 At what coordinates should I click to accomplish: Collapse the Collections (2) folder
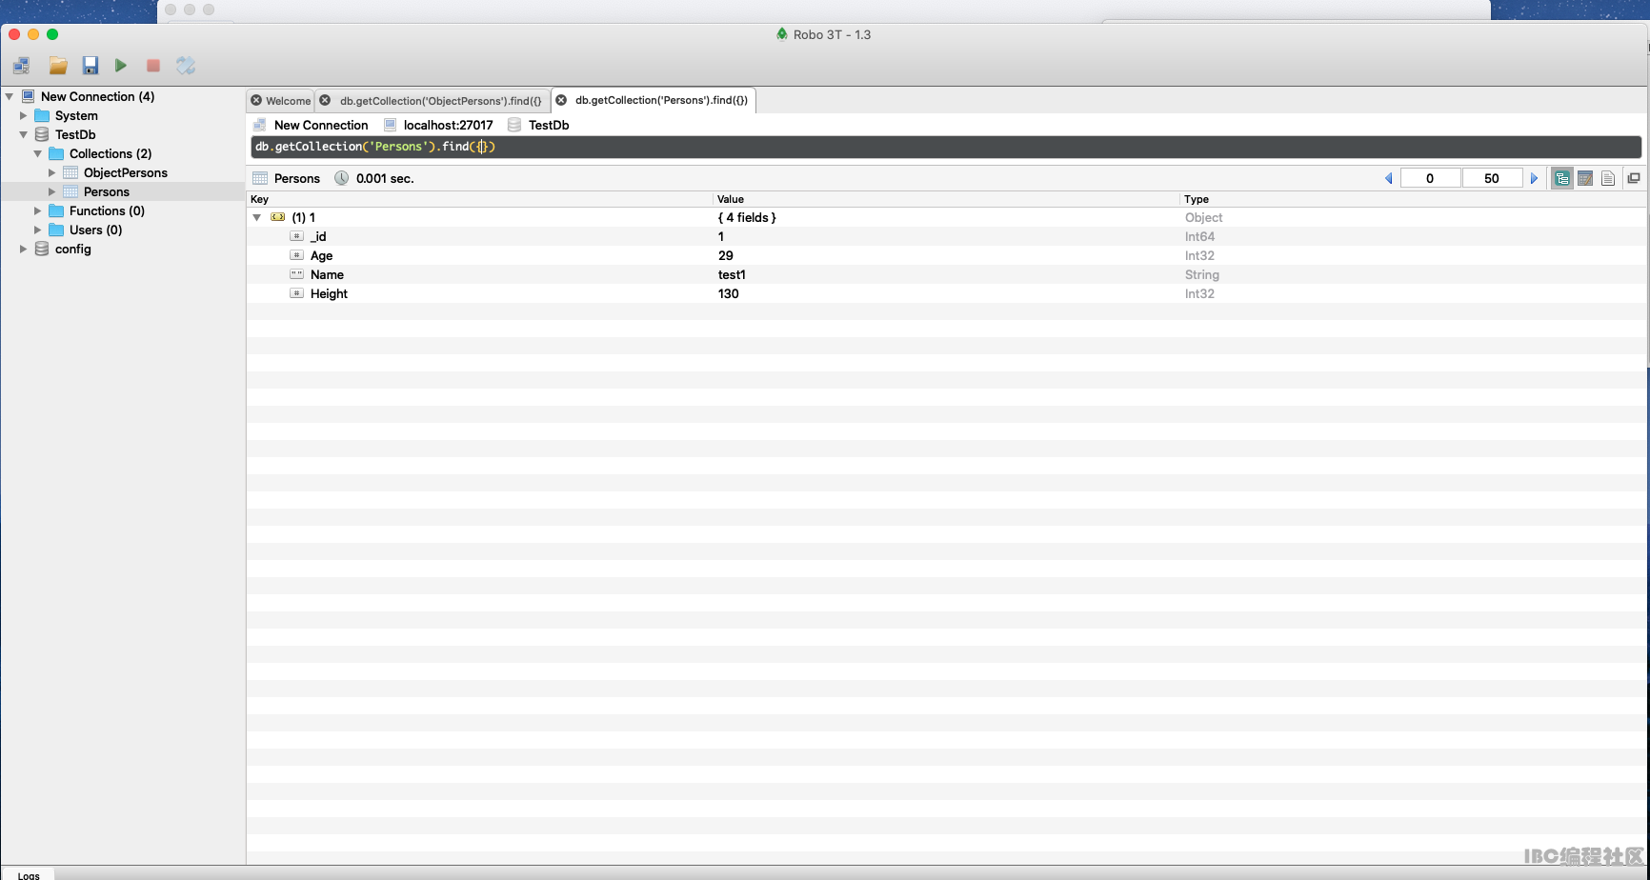pyautogui.click(x=38, y=153)
